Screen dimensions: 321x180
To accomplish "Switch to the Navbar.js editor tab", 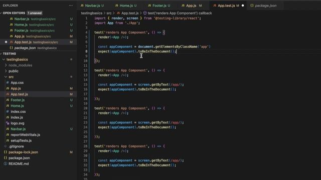I will click(x=92, y=5).
